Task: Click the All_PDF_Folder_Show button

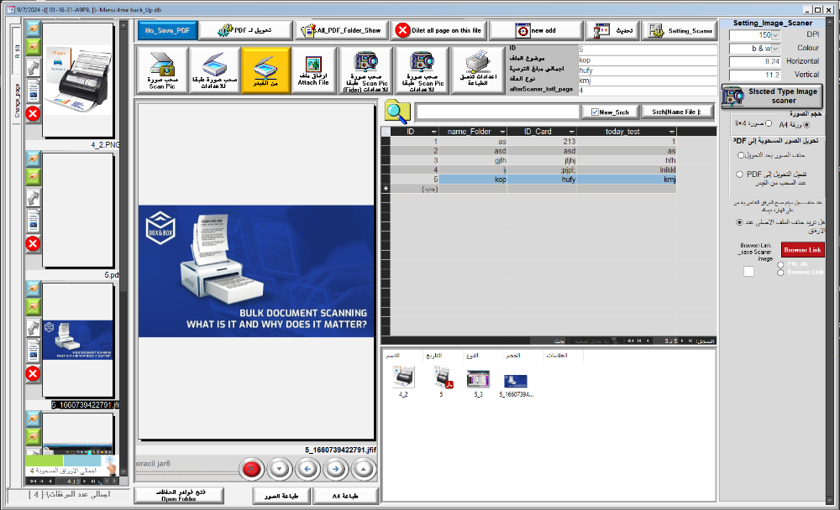Action: click(x=341, y=30)
